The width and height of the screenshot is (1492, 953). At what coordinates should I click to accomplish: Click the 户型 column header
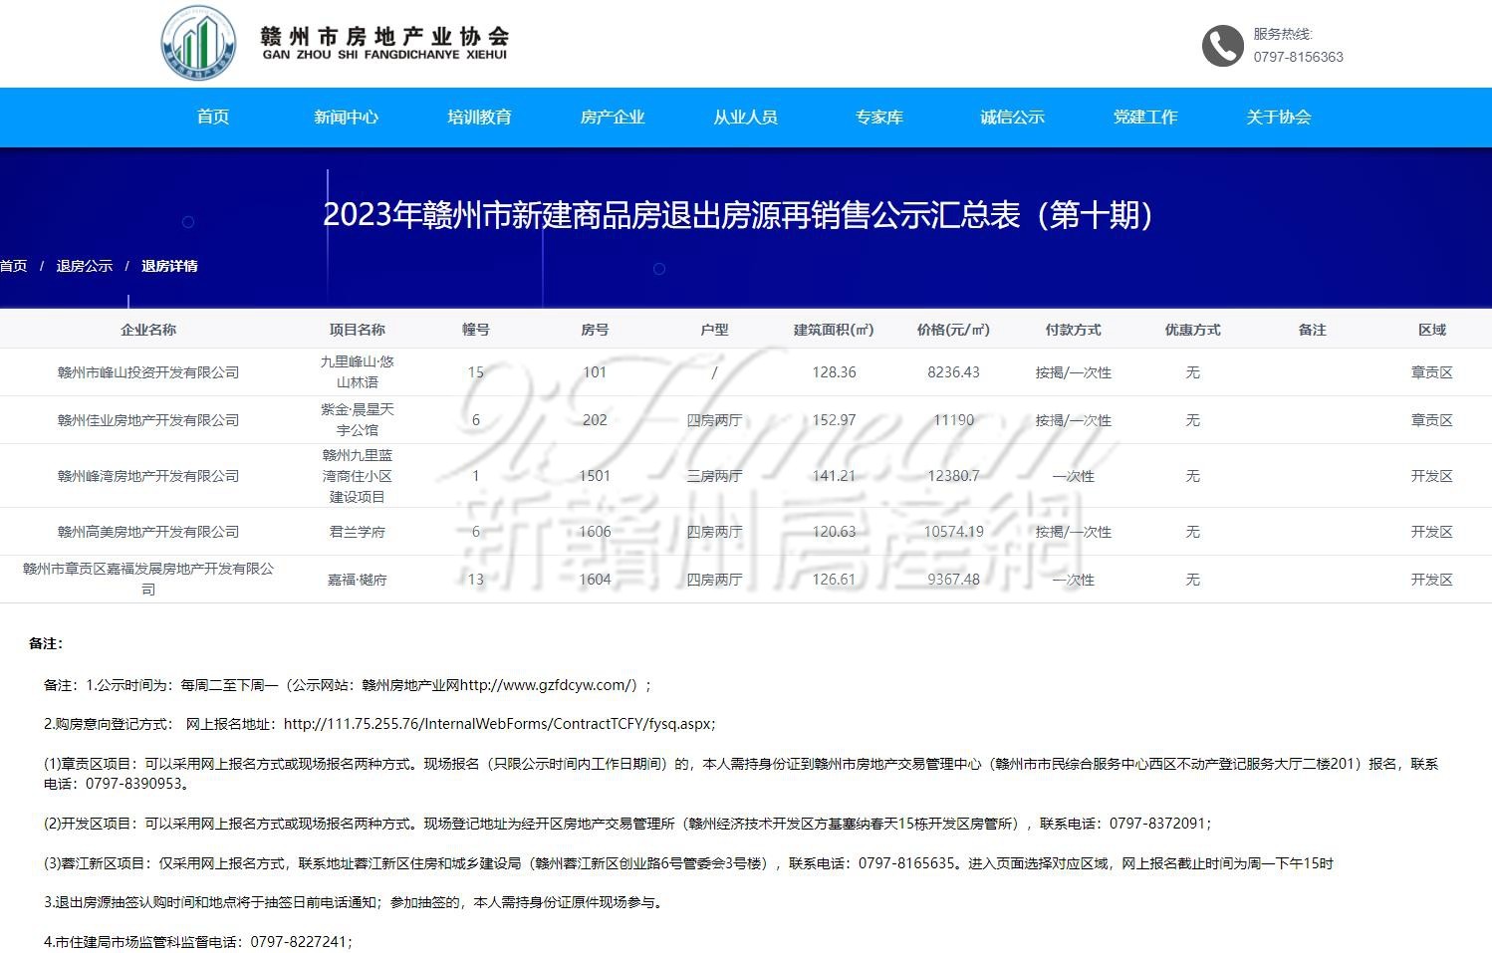click(714, 330)
